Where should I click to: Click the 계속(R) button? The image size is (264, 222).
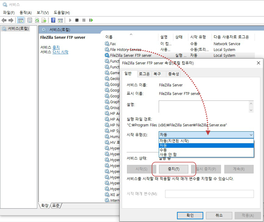[x=239, y=169]
